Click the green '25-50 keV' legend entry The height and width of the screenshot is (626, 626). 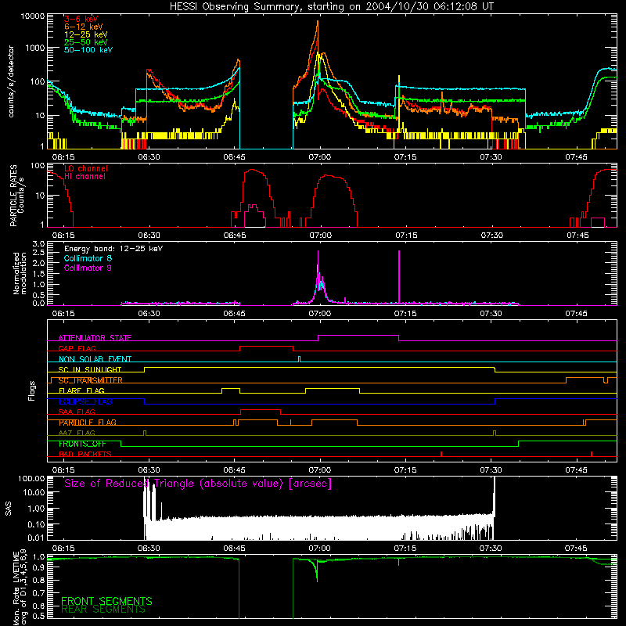coord(86,42)
